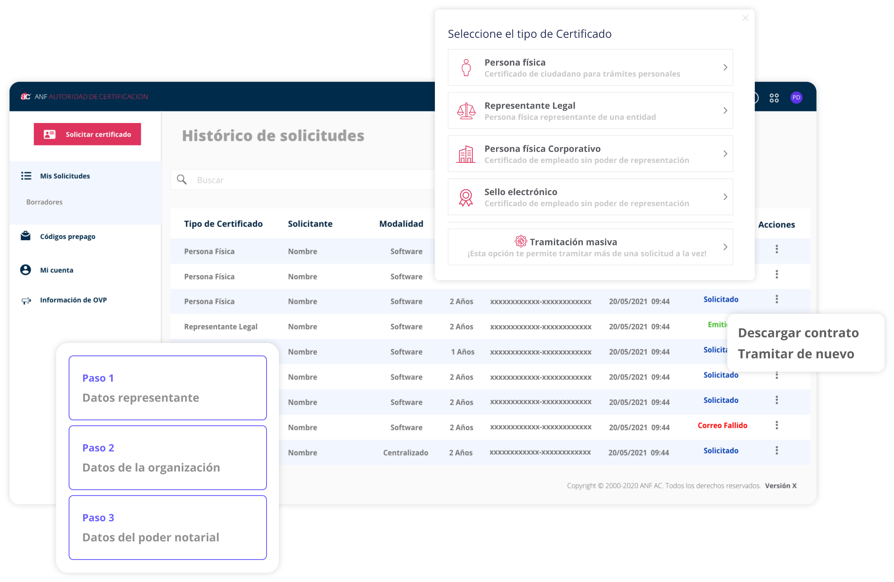Click the Sello electrónico ribbon badge icon

click(466, 197)
